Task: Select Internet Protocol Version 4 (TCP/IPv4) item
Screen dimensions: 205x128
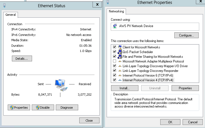Action: tap(148, 80)
